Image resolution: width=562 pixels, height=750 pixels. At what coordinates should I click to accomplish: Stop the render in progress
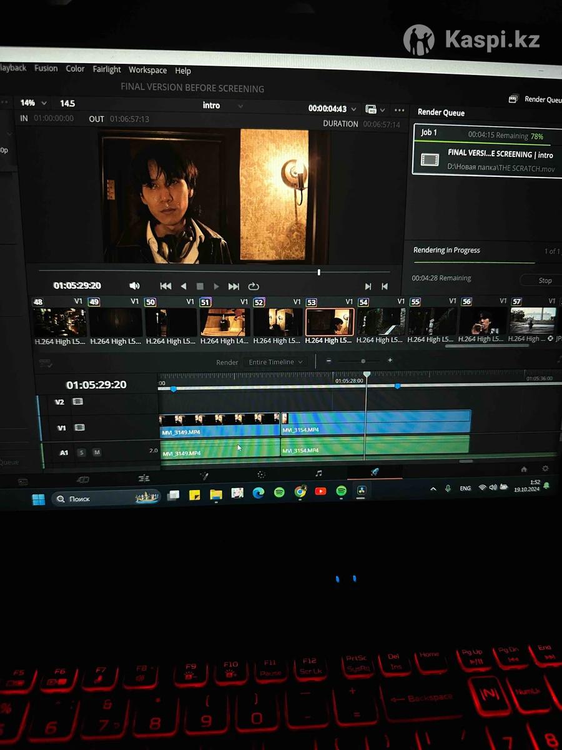[545, 281]
